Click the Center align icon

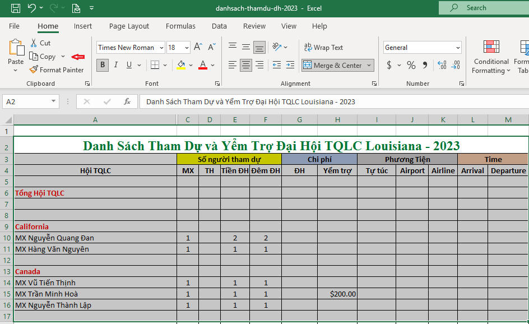pos(246,65)
